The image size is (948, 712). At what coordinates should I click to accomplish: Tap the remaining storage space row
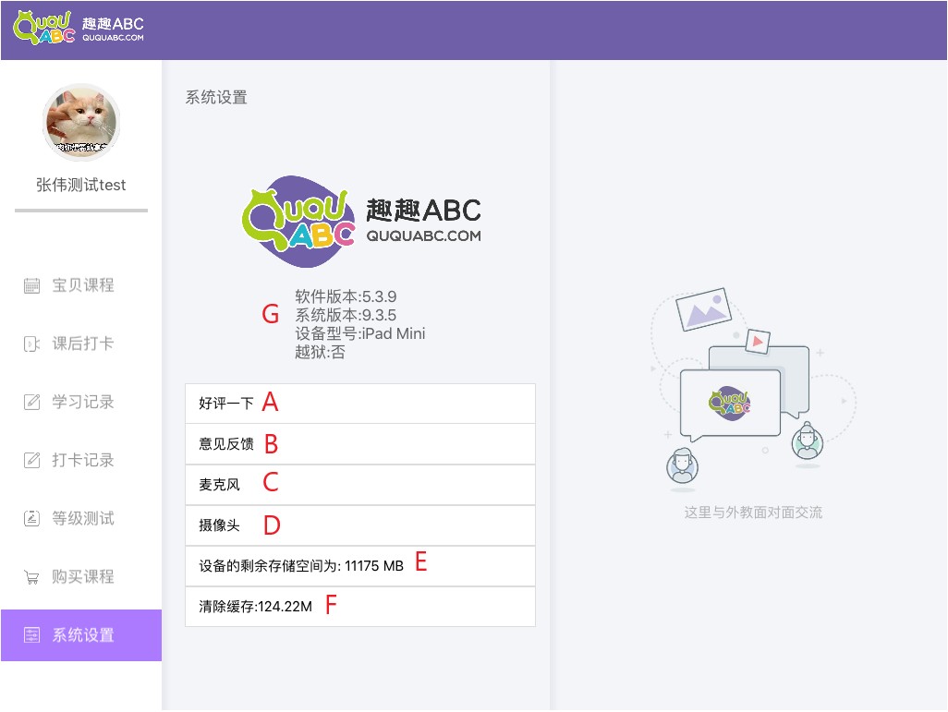coord(359,566)
